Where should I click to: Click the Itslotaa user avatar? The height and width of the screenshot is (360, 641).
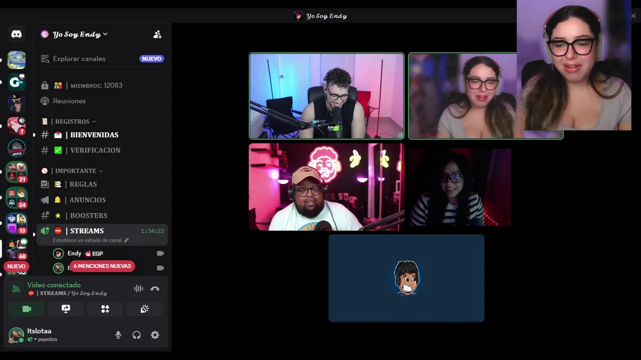pyautogui.click(x=16, y=334)
